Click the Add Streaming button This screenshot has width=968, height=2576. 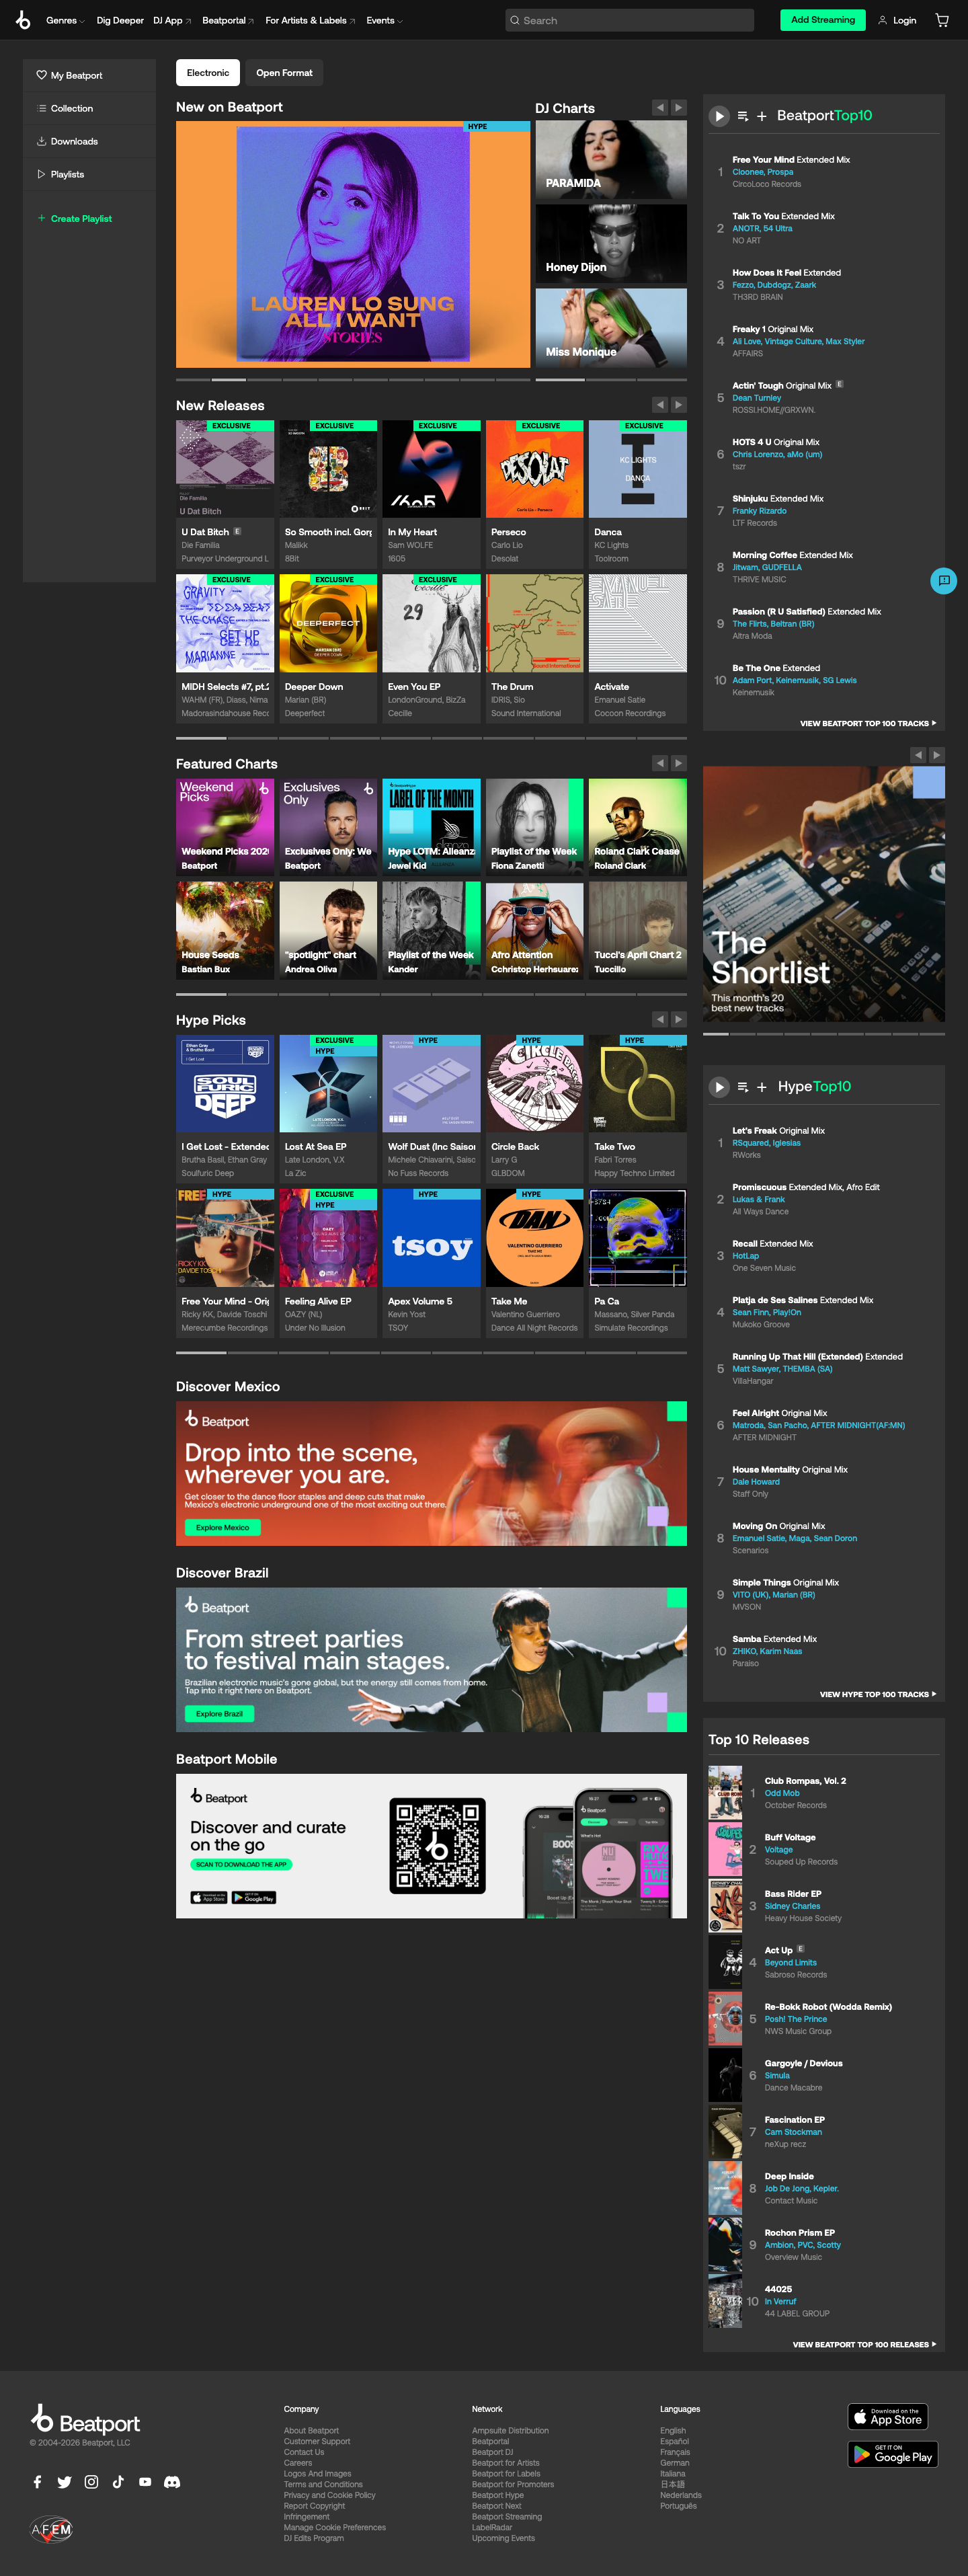click(822, 20)
